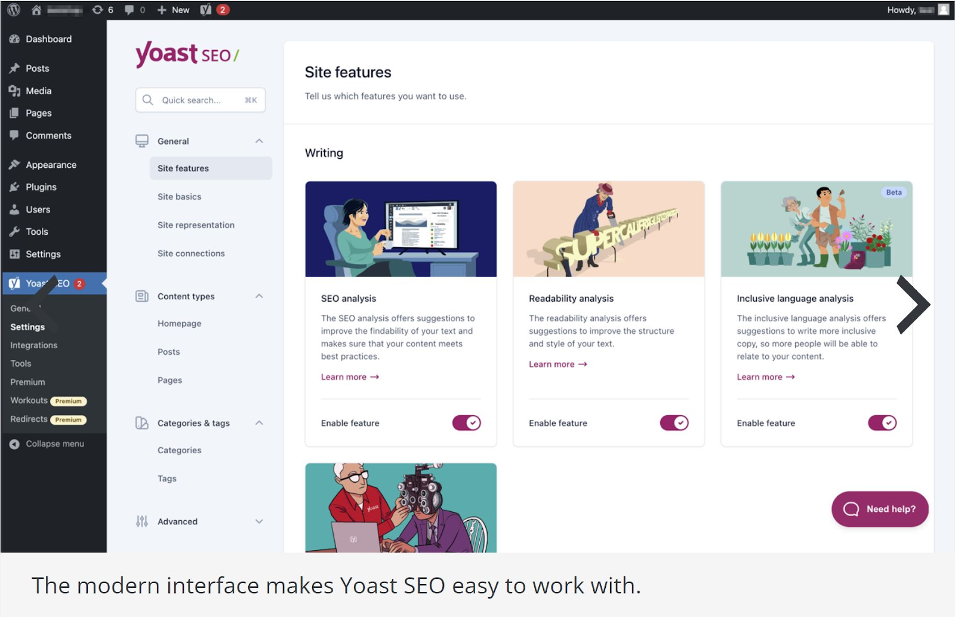The height and width of the screenshot is (617, 955).
Task: Collapse menu icon in WordPress sidebar
Action: (x=14, y=444)
